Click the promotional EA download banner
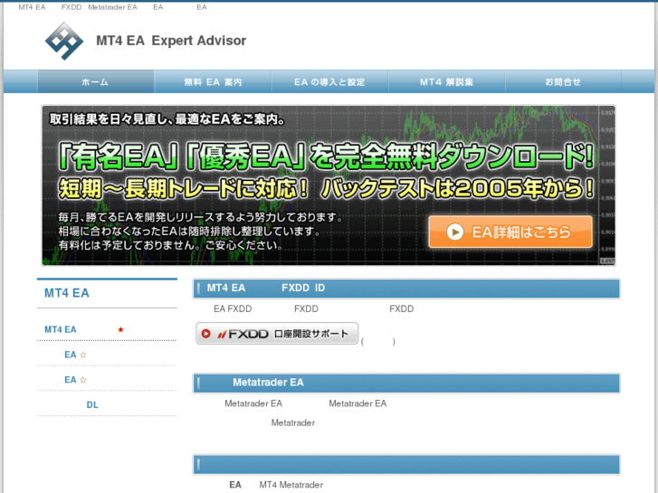The image size is (658, 493). pyautogui.click(x=329, y=185)
